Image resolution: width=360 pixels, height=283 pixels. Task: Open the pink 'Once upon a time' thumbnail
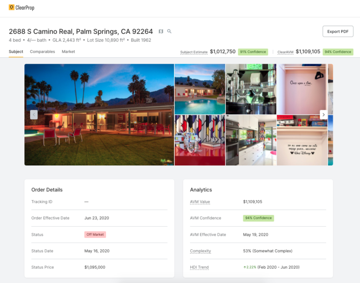tap(302, 89)
